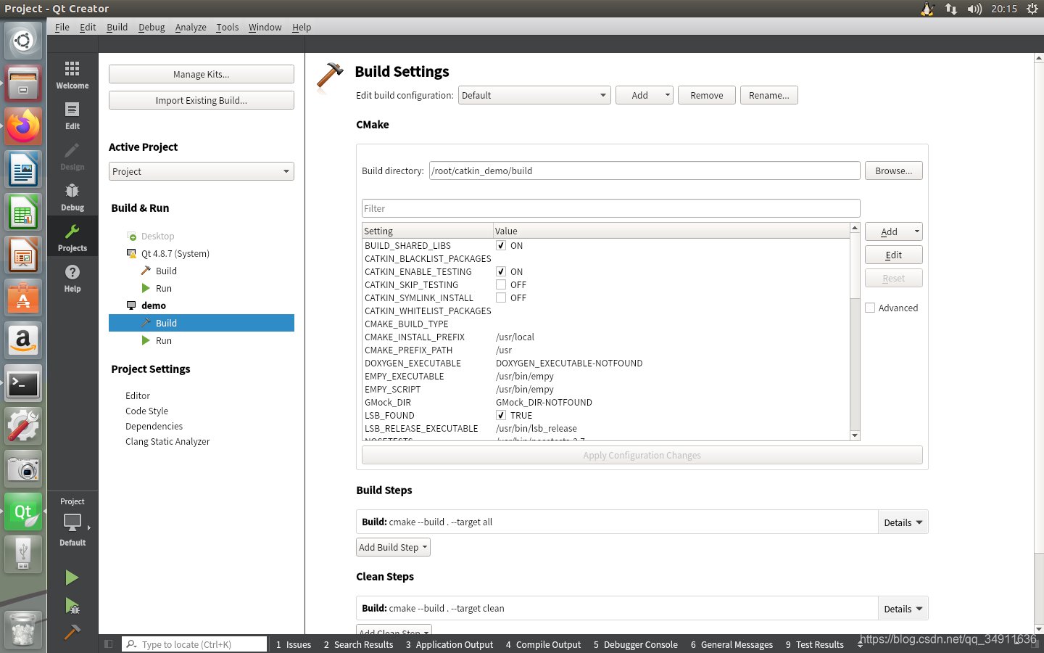This screenshot has height=653, width=1044.
Task: Open the Issues output pane
Action: pyautogui.click(x=294, y=644)
